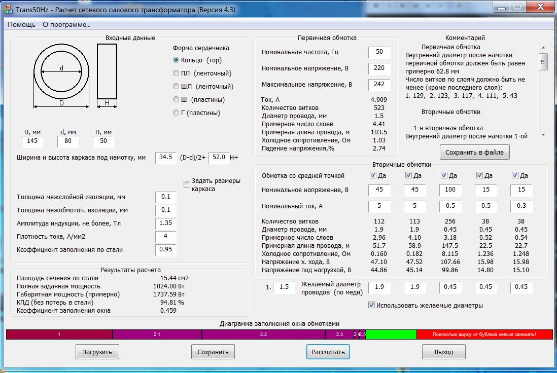Click Толщина межобмоточ. изоляции input field
The image size is (557, 373).
click(165, 210)
